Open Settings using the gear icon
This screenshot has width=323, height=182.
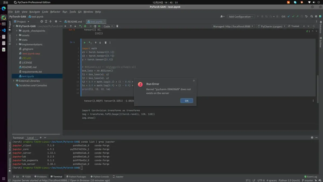coord(315,16)
